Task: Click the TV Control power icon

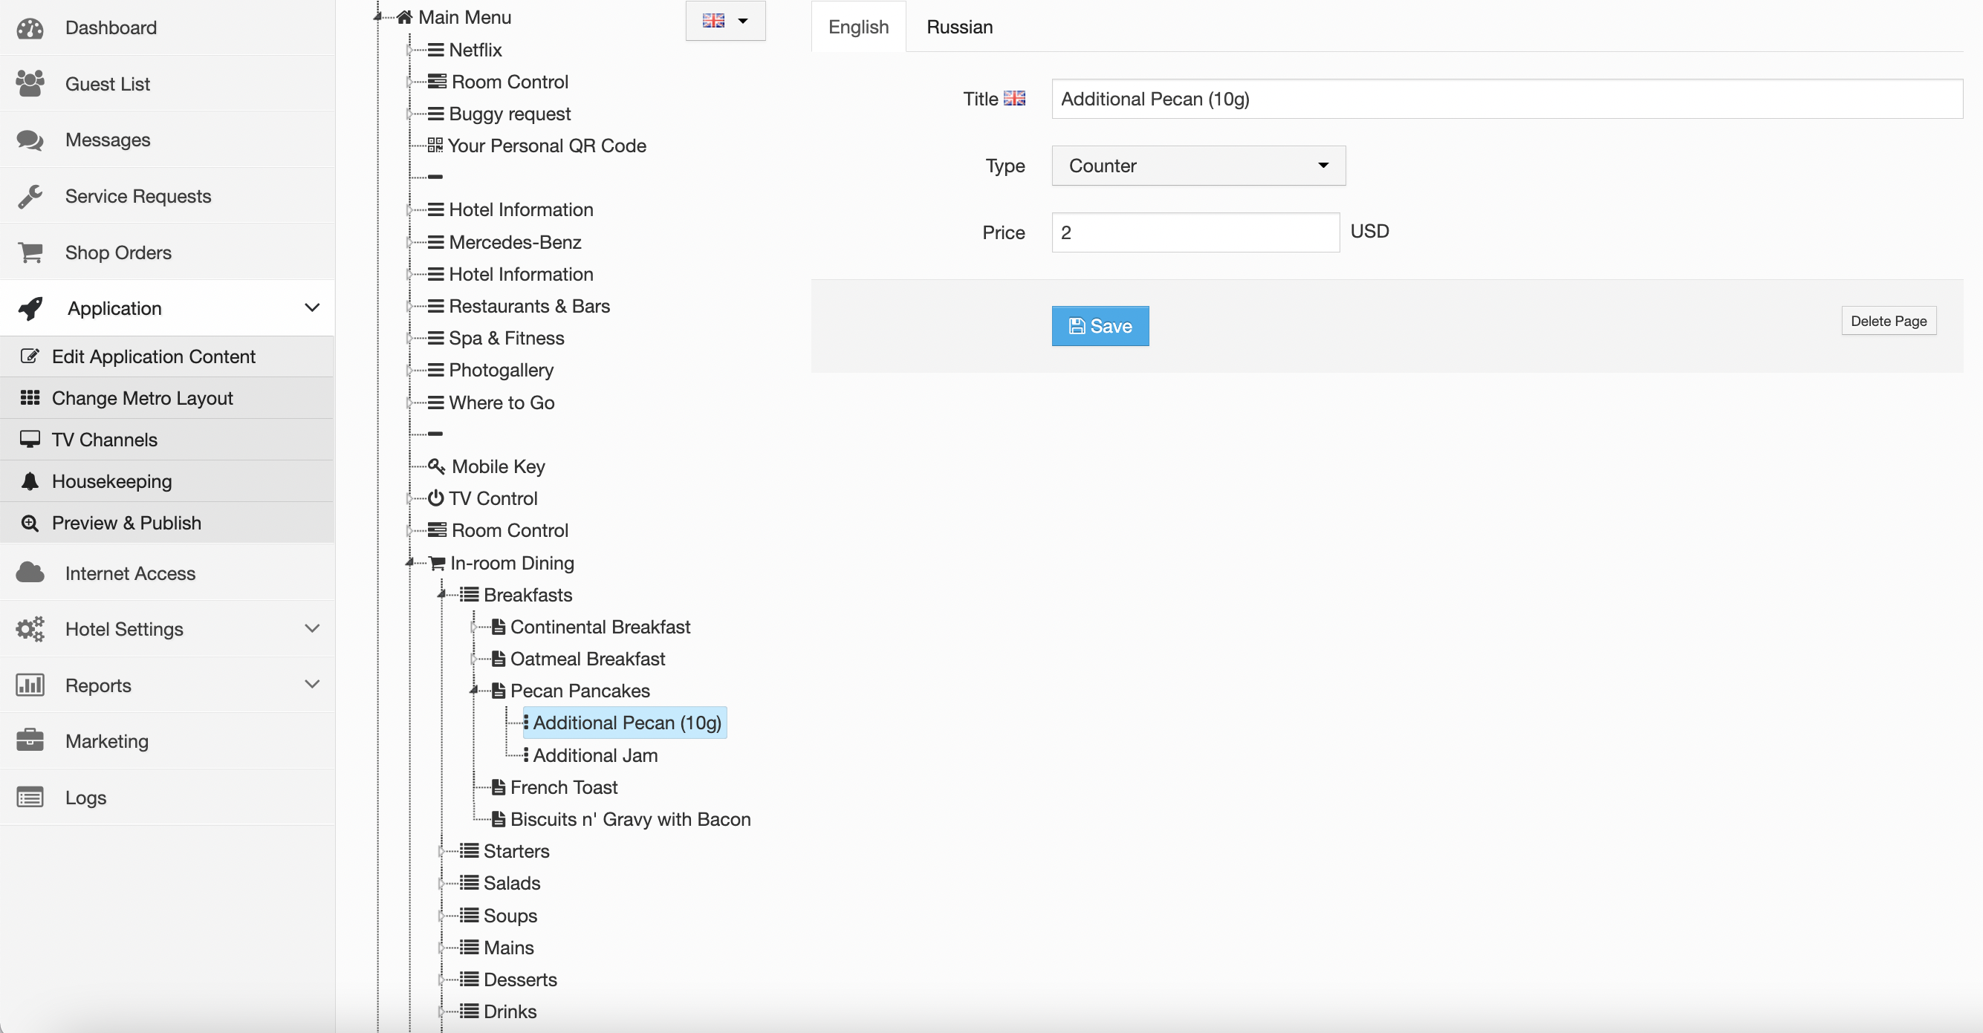Action: (435, 498)
